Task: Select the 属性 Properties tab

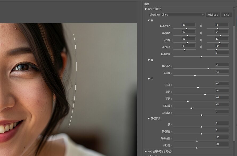Action: click(147, 4)
